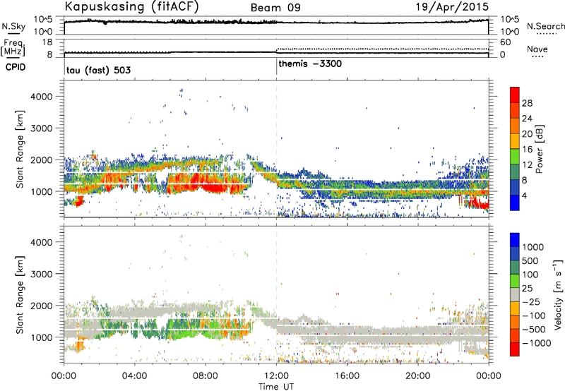Pick the bright blue top segment of Velocity colorbar
The height and width of the screenshot is (391, 565).
coord(515,240)
